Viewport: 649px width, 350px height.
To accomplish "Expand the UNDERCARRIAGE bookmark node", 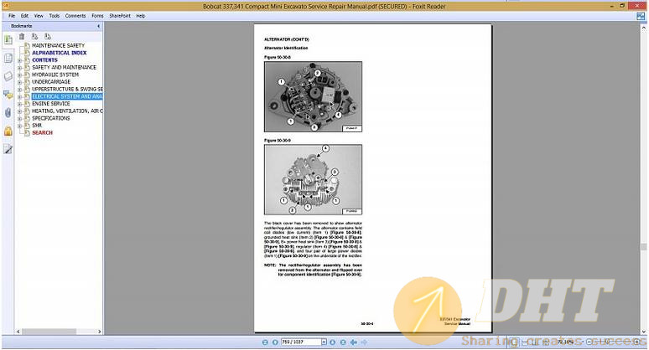I will [19, 82].
